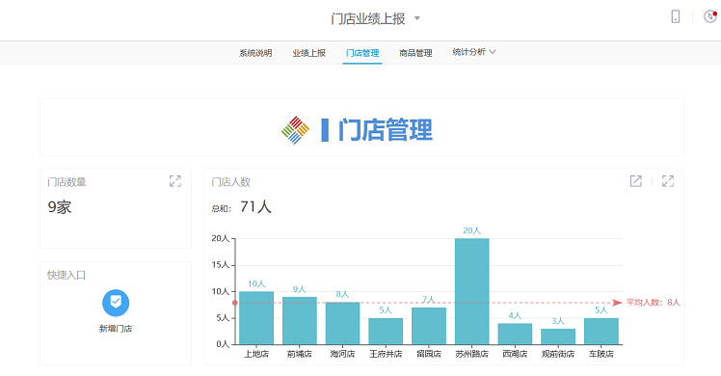Click the 快捷入口 panel title
The image size is (721, 376).
(67, 275)
